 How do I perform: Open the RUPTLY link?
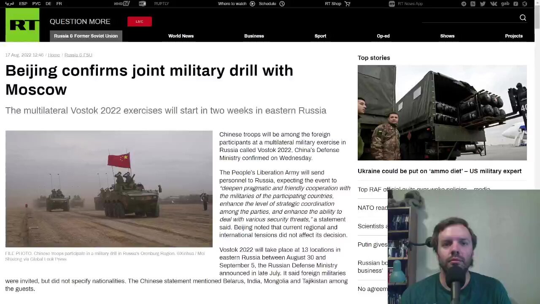click(x=162, y=3)
